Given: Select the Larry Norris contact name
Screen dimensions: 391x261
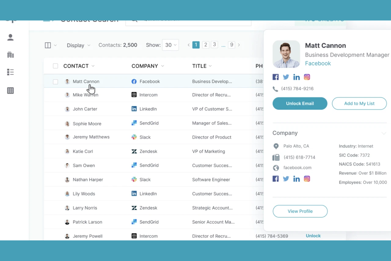Looking at the screenshot, I should click(85, 208).
